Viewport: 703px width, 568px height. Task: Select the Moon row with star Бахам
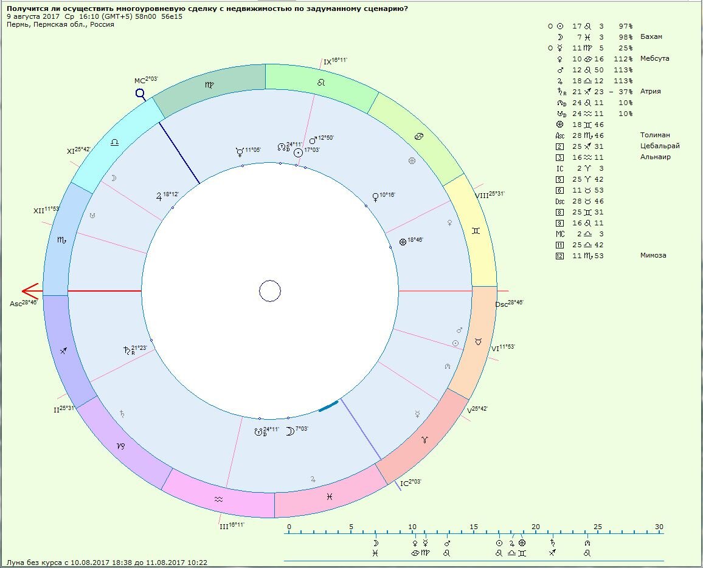click(x=609, y=36)
